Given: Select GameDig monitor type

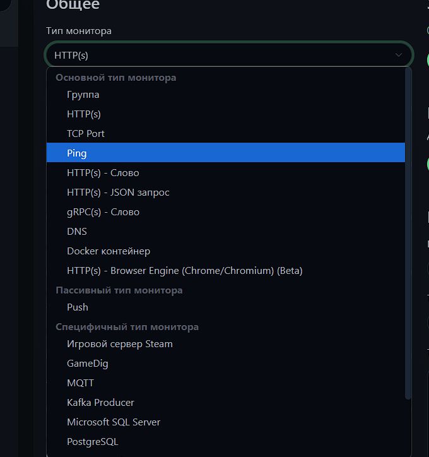Looking at the screenshot, I should (226, 364).
